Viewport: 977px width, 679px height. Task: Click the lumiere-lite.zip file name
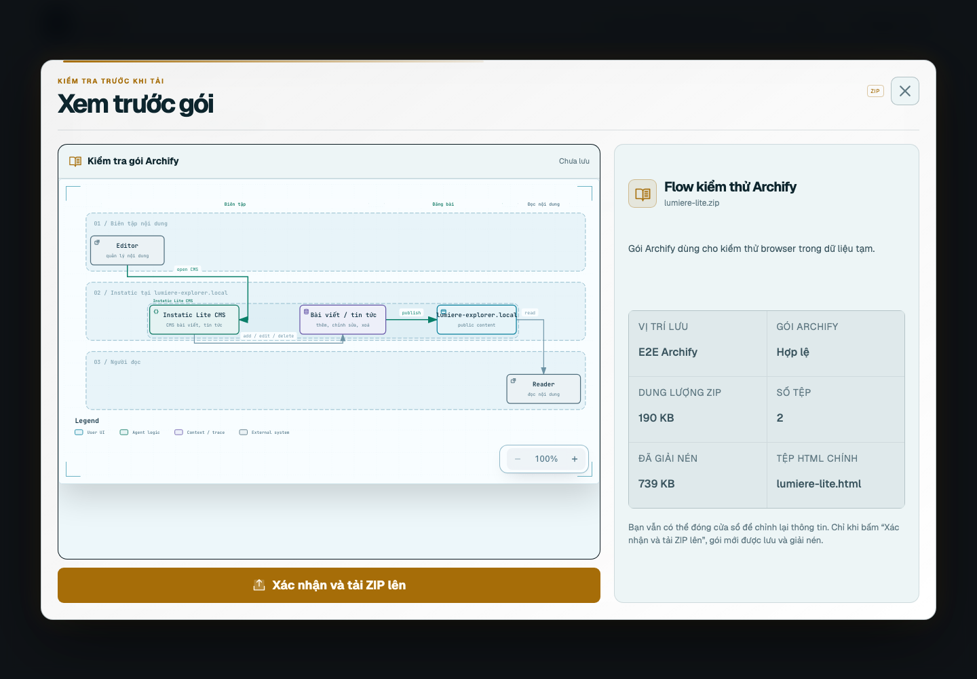pos(691,203)
